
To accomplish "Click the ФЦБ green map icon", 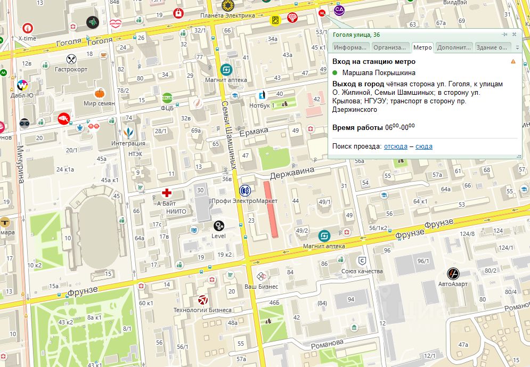I will click(167, 97).
